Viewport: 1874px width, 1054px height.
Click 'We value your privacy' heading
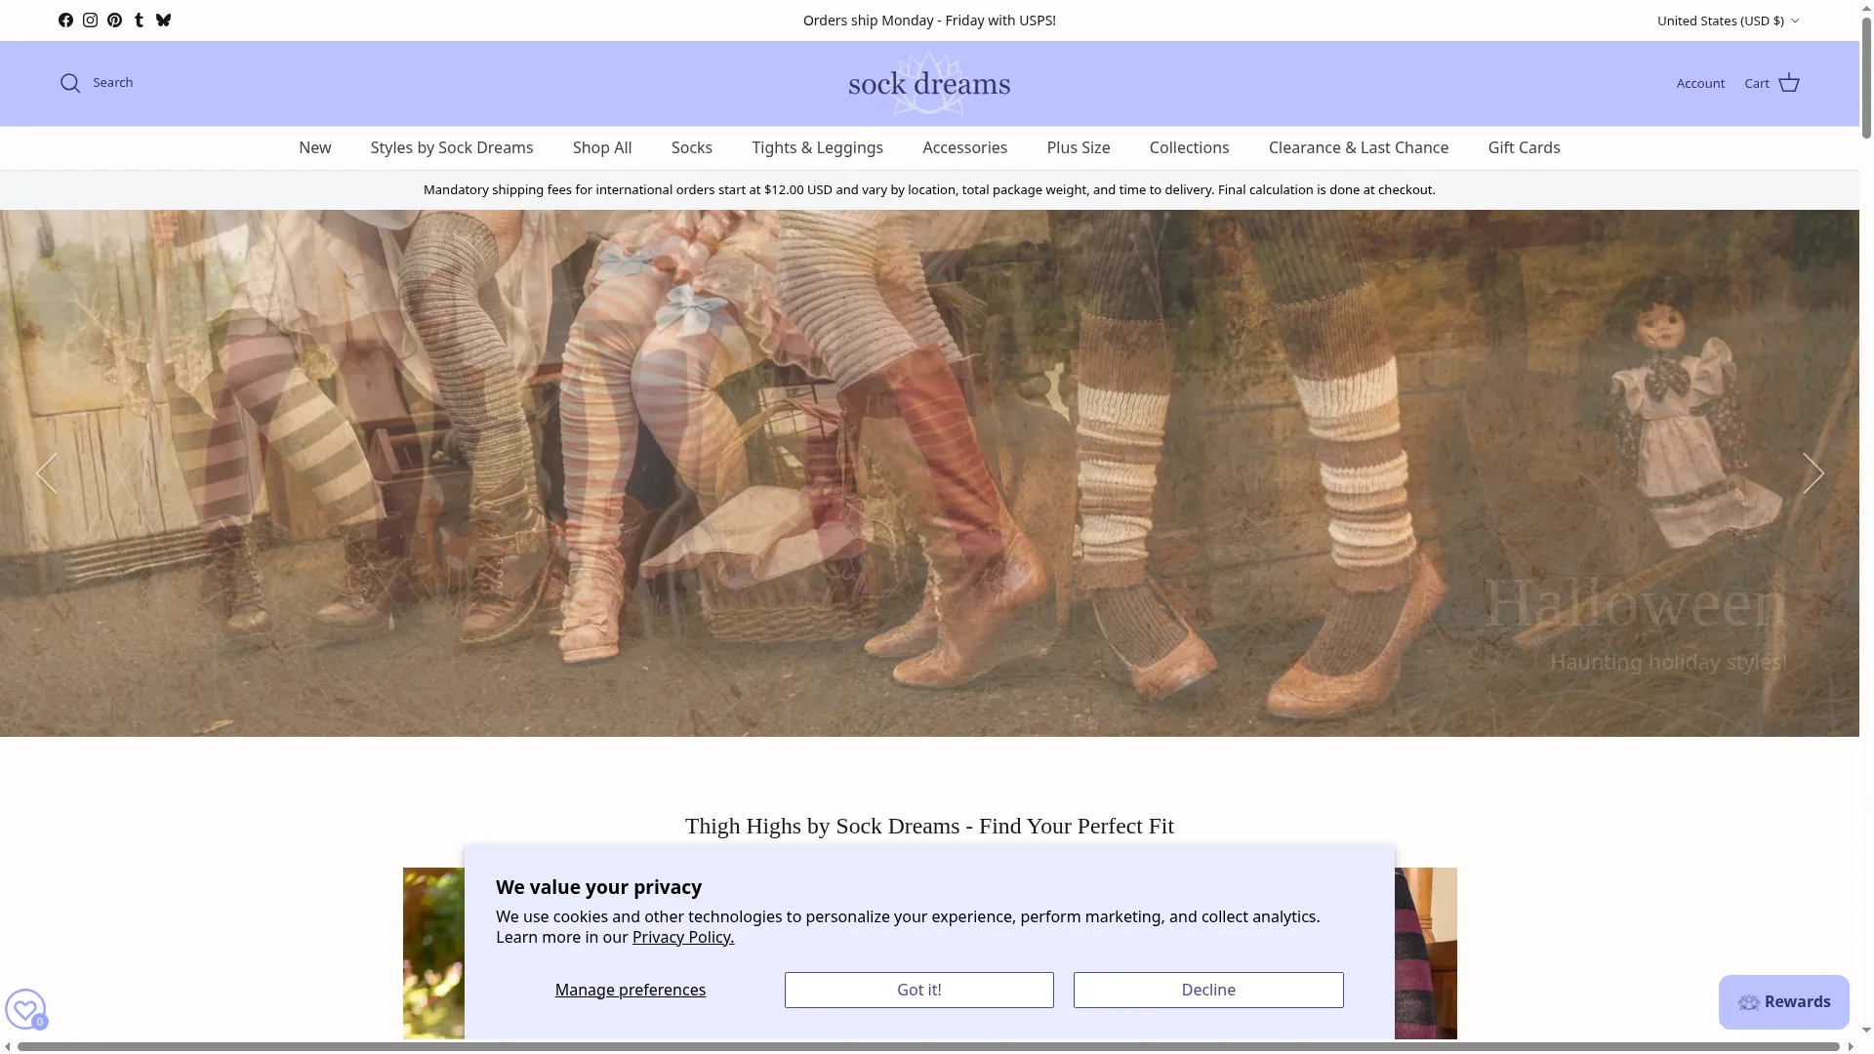pos(598,887)
